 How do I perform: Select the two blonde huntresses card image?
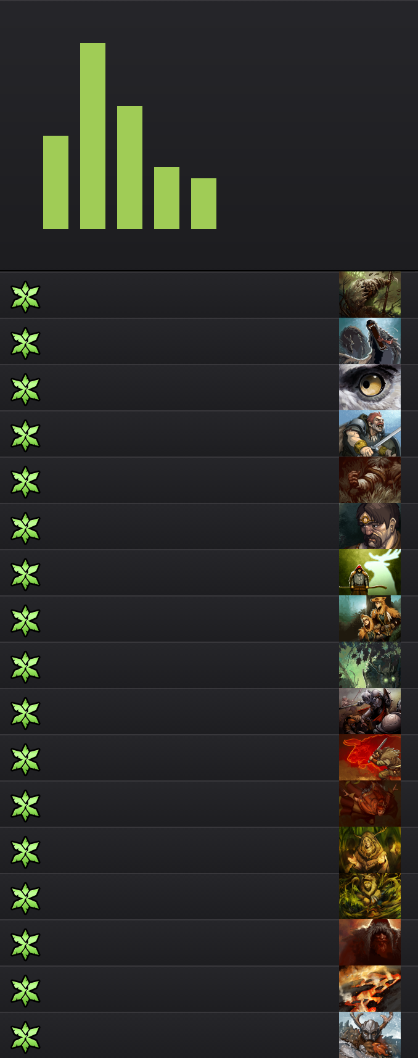370,619
